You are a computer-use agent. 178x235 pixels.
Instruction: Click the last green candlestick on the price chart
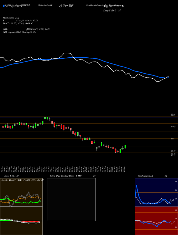click(x=125, y=147)
